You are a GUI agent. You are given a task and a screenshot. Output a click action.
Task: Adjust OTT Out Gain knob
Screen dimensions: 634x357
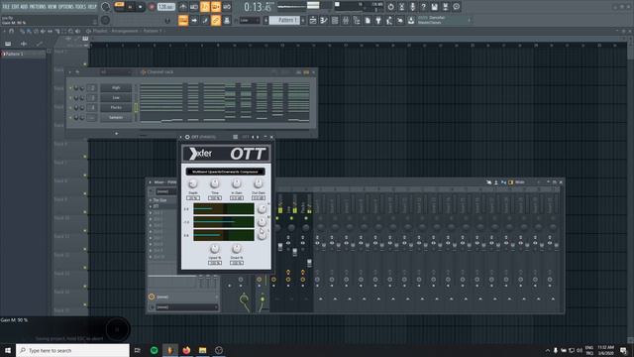[258, 183]
